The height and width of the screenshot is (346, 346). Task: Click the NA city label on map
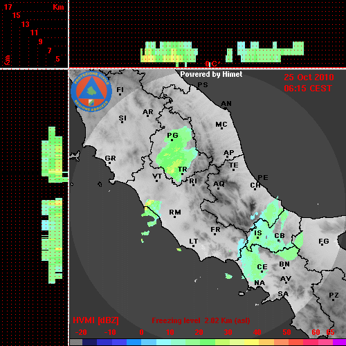coord(259,283)
